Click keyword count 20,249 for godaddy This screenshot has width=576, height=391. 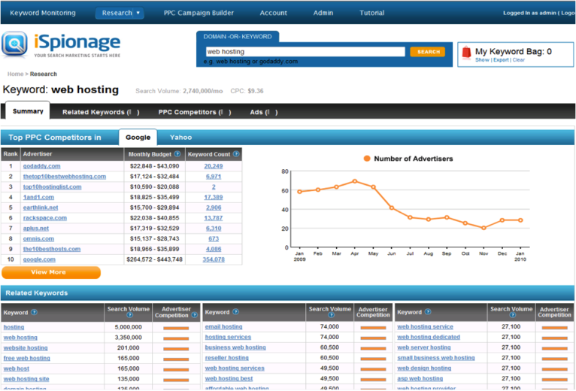(214, 166)
